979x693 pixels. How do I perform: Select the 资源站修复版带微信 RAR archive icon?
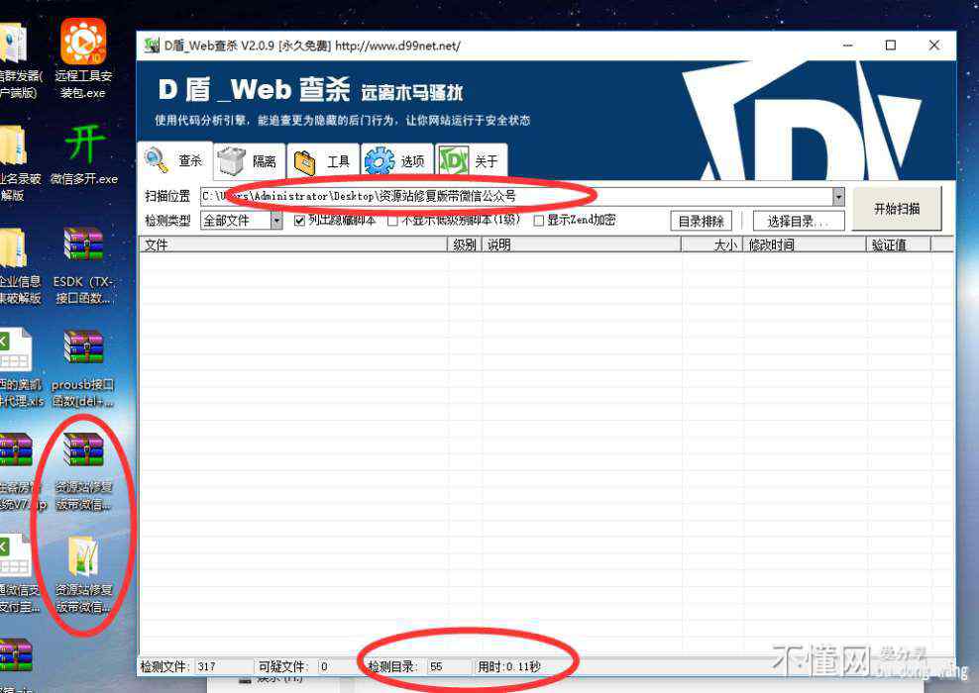click(83, 472)
